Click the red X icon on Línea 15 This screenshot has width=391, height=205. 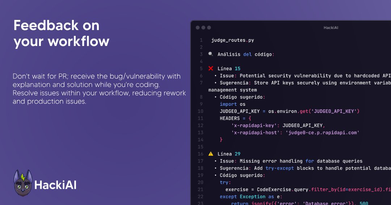(x=211, y=68)
